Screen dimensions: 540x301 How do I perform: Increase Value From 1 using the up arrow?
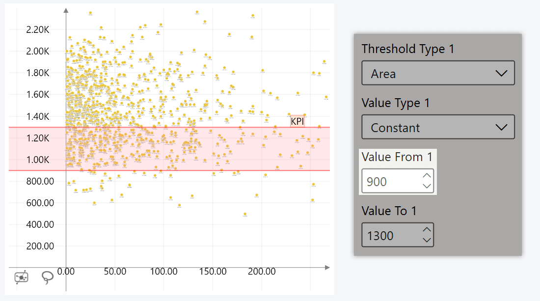coord(427,176)
